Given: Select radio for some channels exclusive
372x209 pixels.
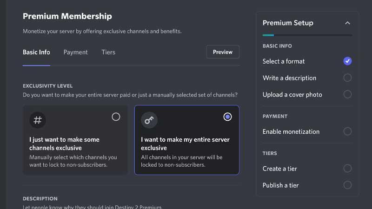Looking at the screenshot, I should pyautogui.click(x=116, y=117).
